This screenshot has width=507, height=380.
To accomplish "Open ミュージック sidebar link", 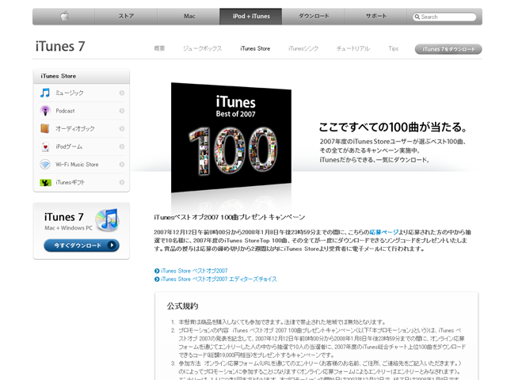I will pyautogui.click(x=70, y=93).
